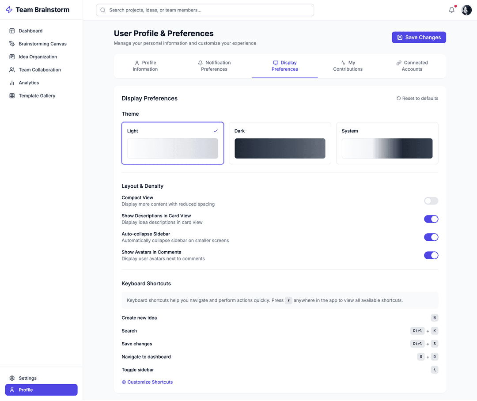Click the Save Changes button

click(x=418, y=38)
